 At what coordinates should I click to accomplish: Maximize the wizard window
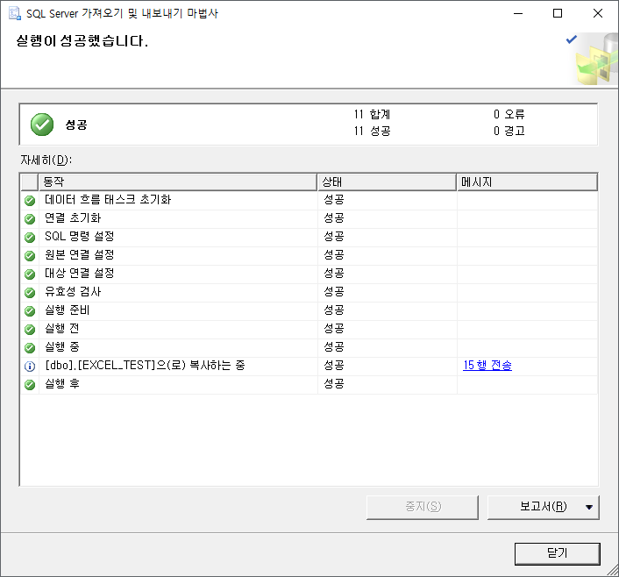pos(558,14)
